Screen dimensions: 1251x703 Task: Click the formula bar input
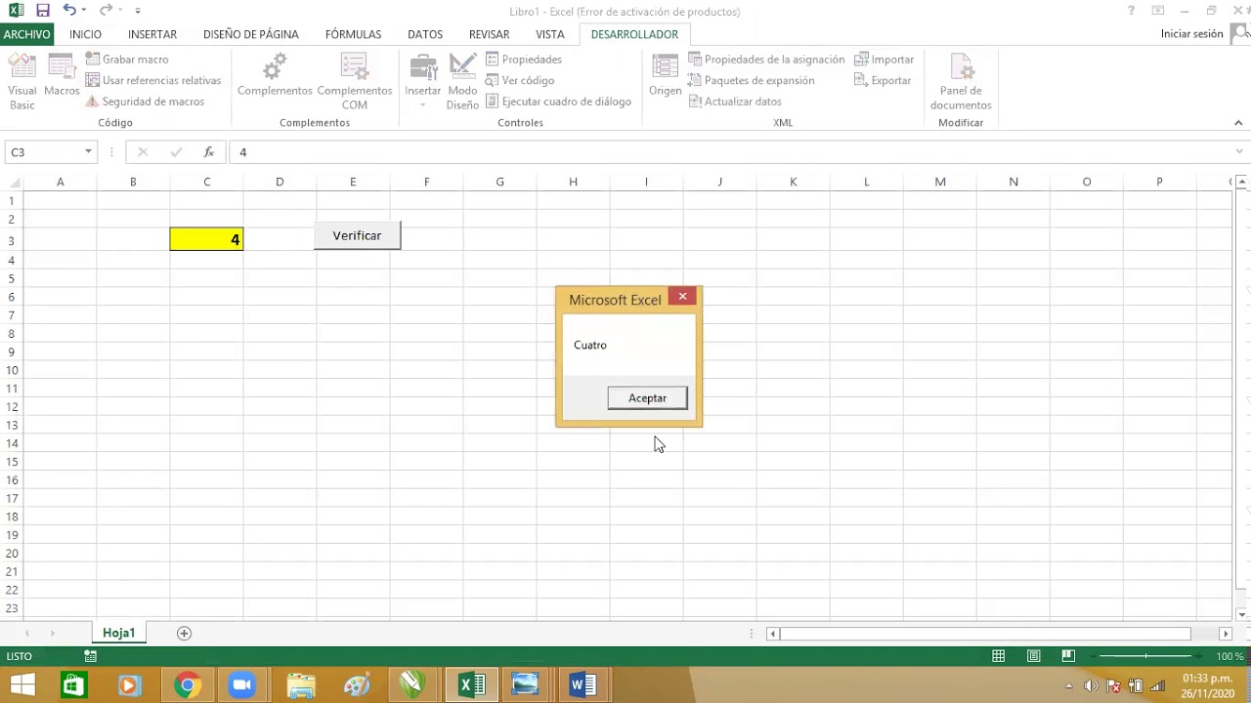tap(731, 152)
